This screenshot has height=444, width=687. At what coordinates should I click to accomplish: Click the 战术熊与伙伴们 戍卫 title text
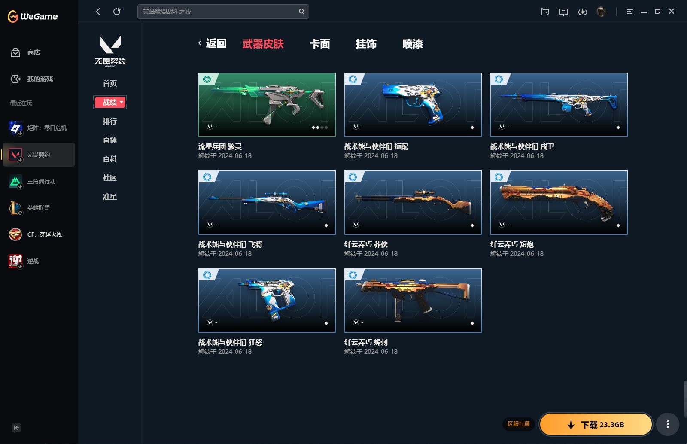tap(522, 146)
